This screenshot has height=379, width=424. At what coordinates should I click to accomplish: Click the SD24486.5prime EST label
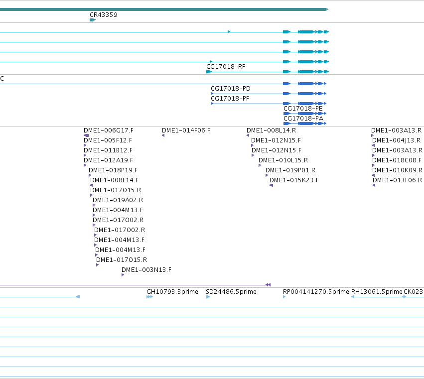(231, 292)
